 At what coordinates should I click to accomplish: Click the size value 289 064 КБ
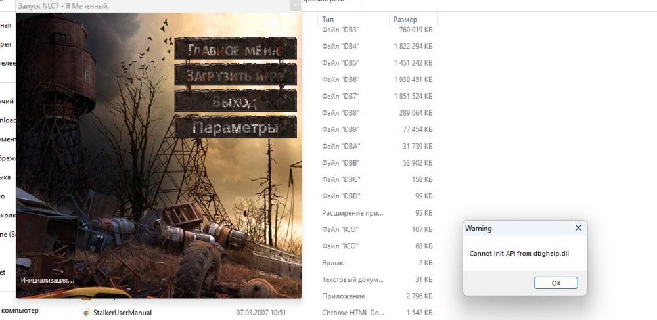[x=416, y=112]
